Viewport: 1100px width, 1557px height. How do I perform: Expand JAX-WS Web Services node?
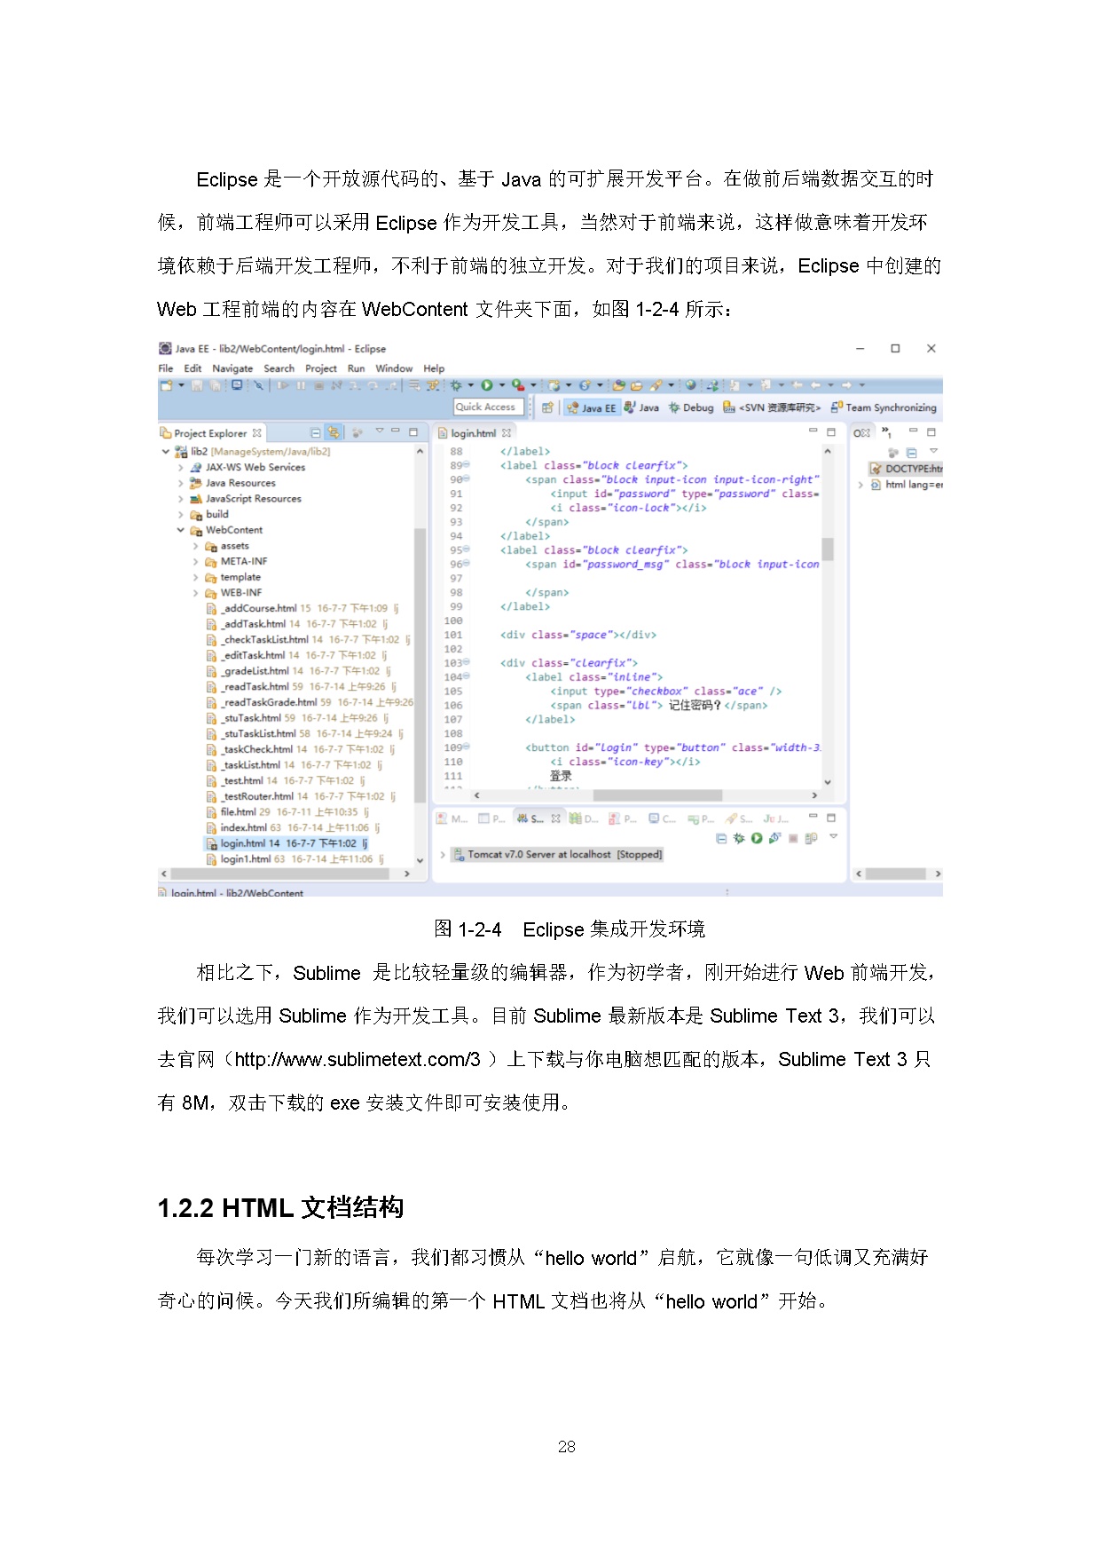[181, 467]
